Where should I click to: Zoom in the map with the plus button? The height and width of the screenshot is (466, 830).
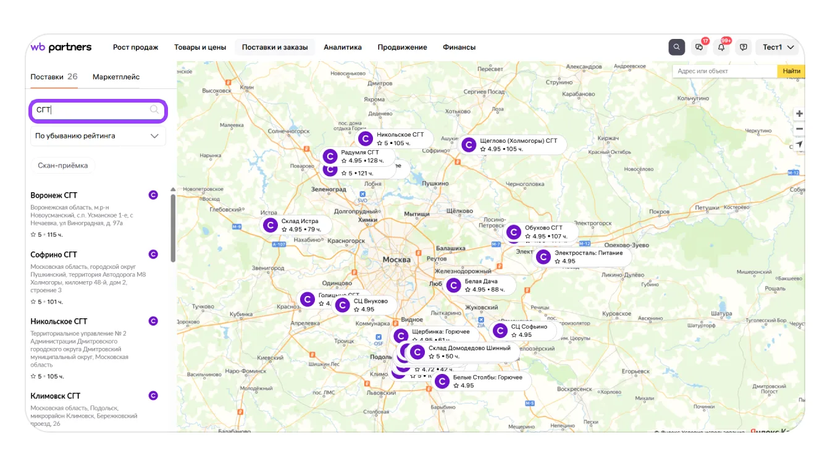(x=799, y=114)
